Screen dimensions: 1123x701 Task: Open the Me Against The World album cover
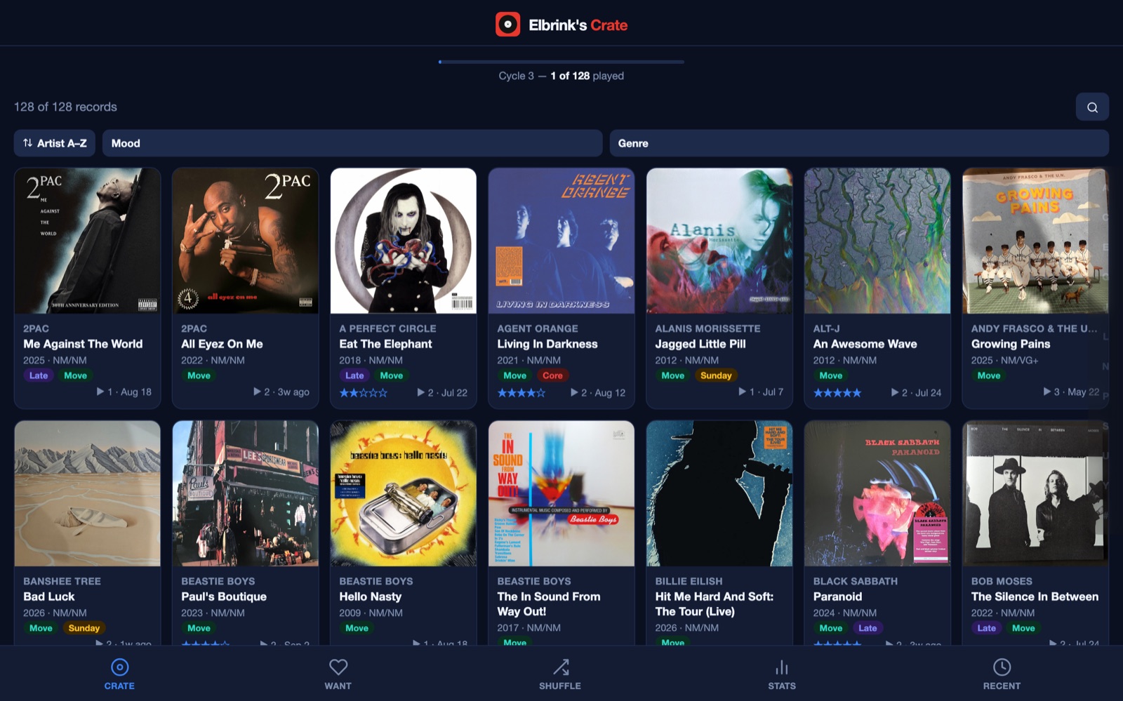[88, 241]
